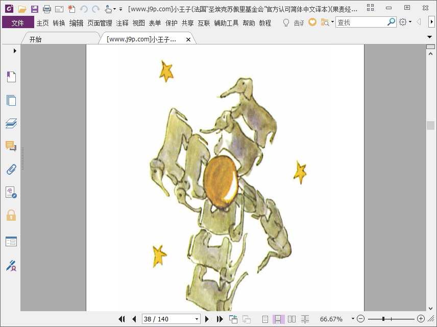Click the magnifier search button
This screenshot has height=327, width=437.
click(391, 22)
